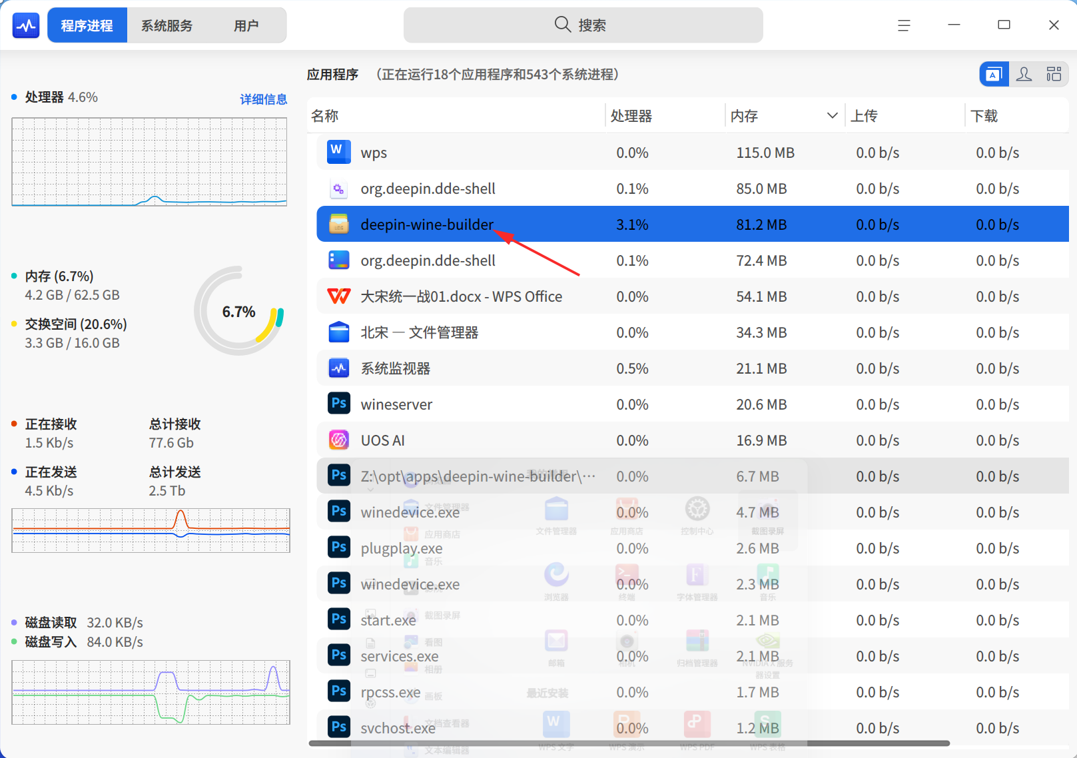The width and height of the screenshot is (1077, 758).
Task: Sort by 名称 column header
Action: point(456,116)
